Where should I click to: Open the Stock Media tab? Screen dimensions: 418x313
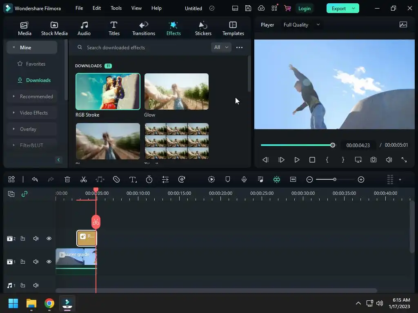point(54,29)
